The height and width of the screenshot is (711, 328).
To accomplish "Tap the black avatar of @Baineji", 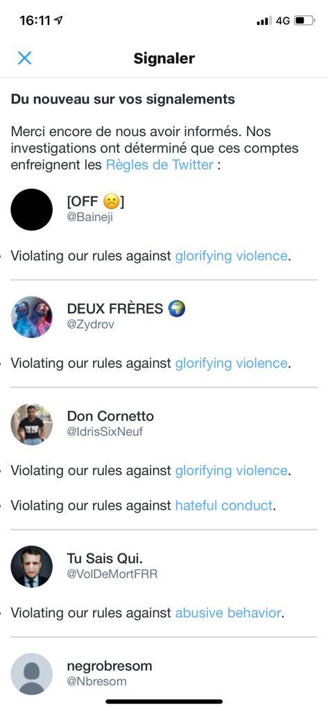I will [x=32, y=210].
